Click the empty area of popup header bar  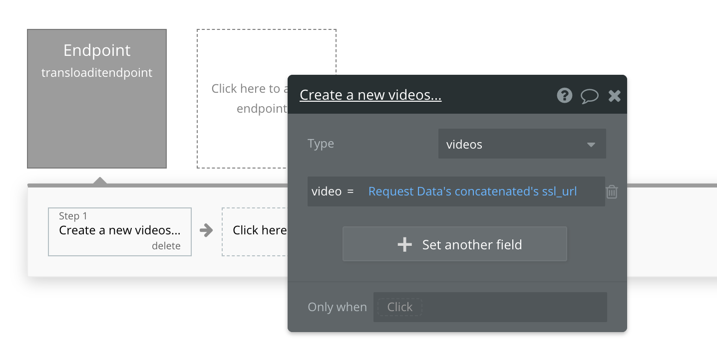pyautogui.click(x=499, y=95)
